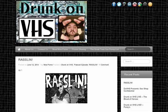Open the YouTube icon

point(135,4)
